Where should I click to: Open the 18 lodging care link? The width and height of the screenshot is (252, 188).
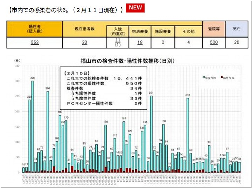click(x=140, y=43)
